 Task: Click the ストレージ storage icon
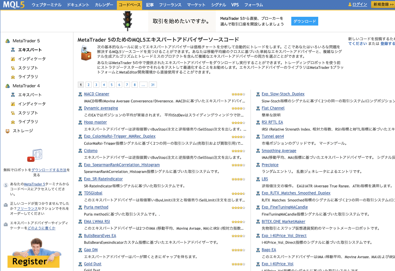(x=7, y=131)
